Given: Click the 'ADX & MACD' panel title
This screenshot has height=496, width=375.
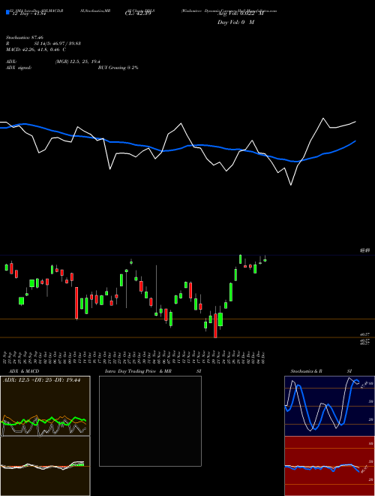Looking at the screenshot, I should [24, 371].
